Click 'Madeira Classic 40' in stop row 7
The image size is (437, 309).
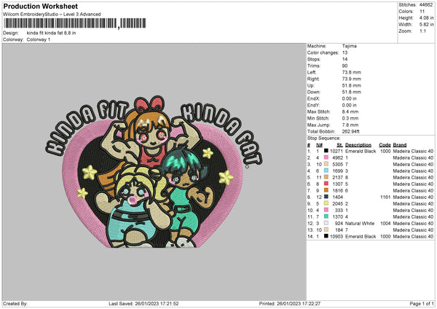413,190
